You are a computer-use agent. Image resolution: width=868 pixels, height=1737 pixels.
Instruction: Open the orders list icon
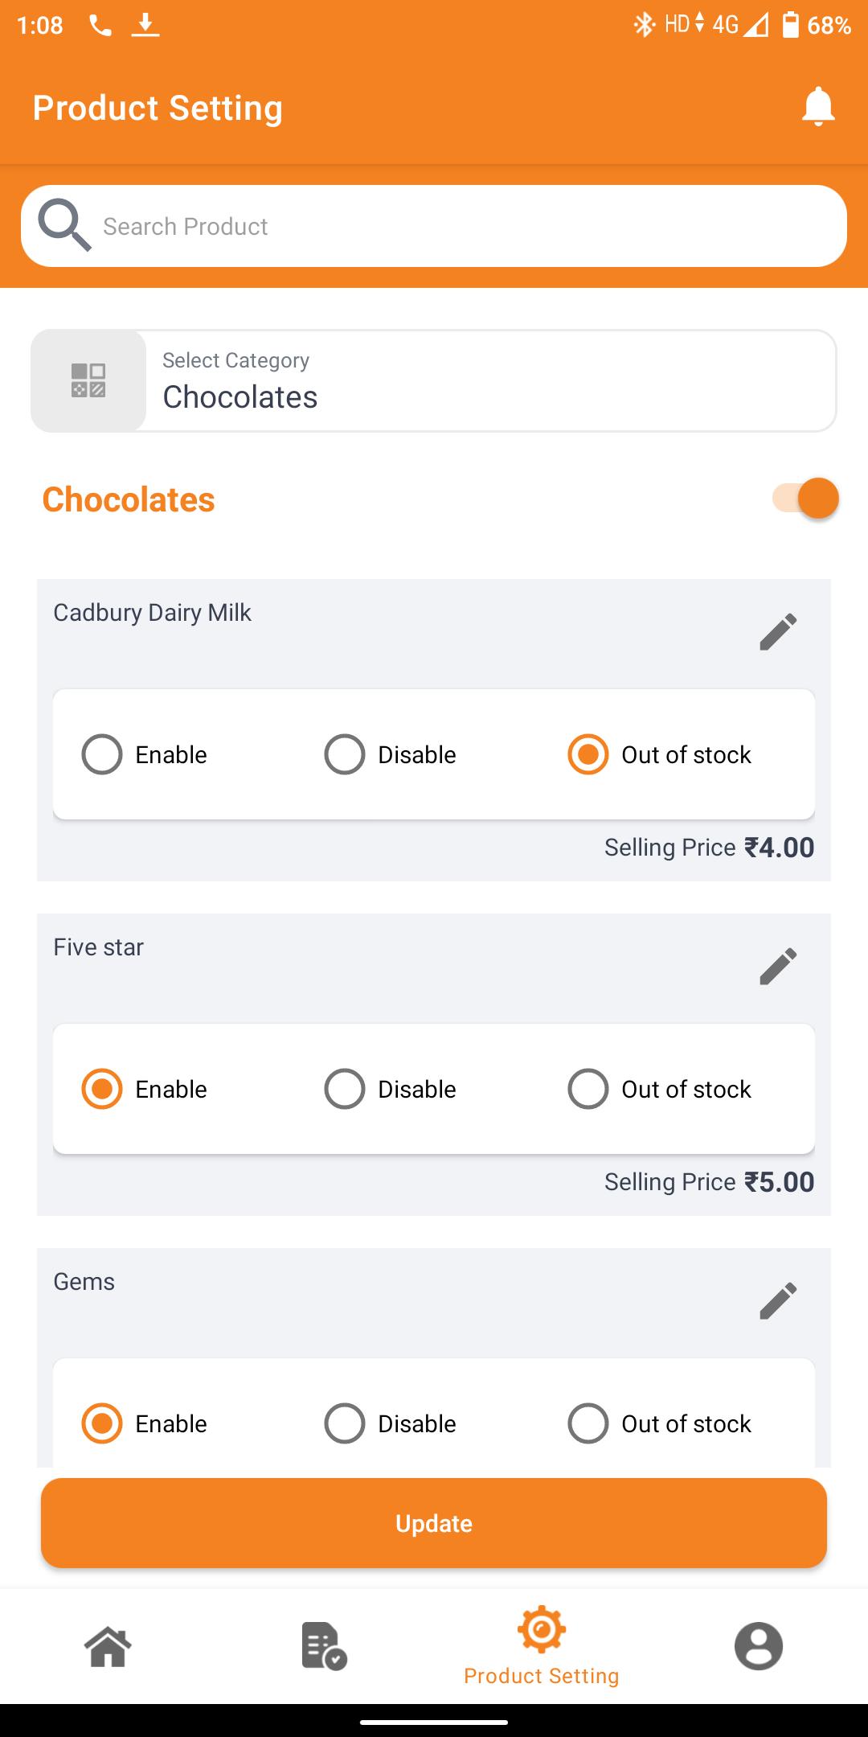324,1646
